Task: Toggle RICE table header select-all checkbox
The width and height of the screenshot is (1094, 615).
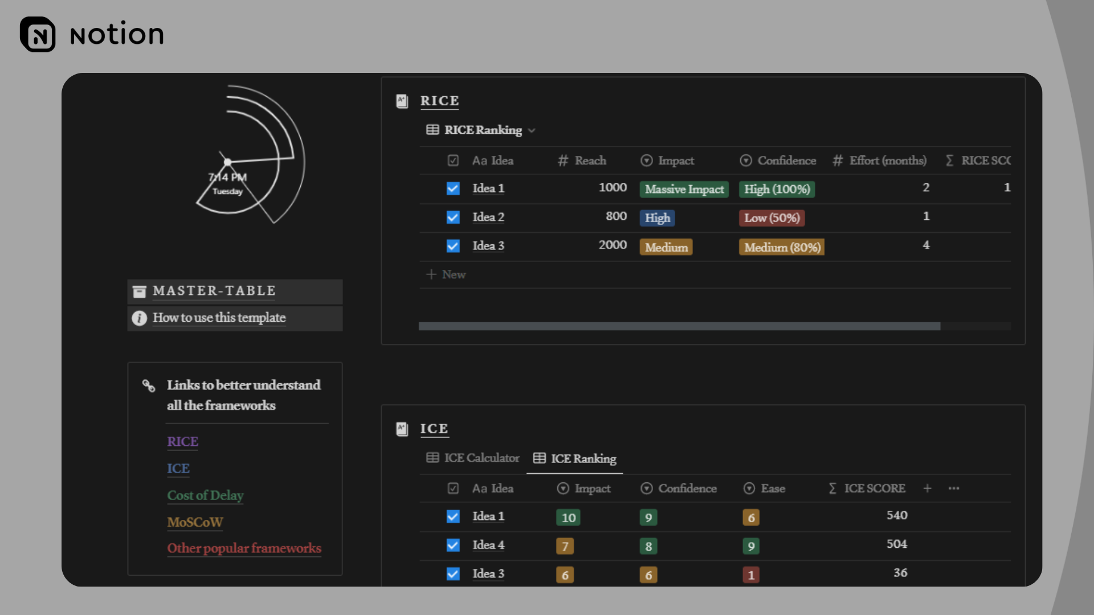Action: (453, 161)
